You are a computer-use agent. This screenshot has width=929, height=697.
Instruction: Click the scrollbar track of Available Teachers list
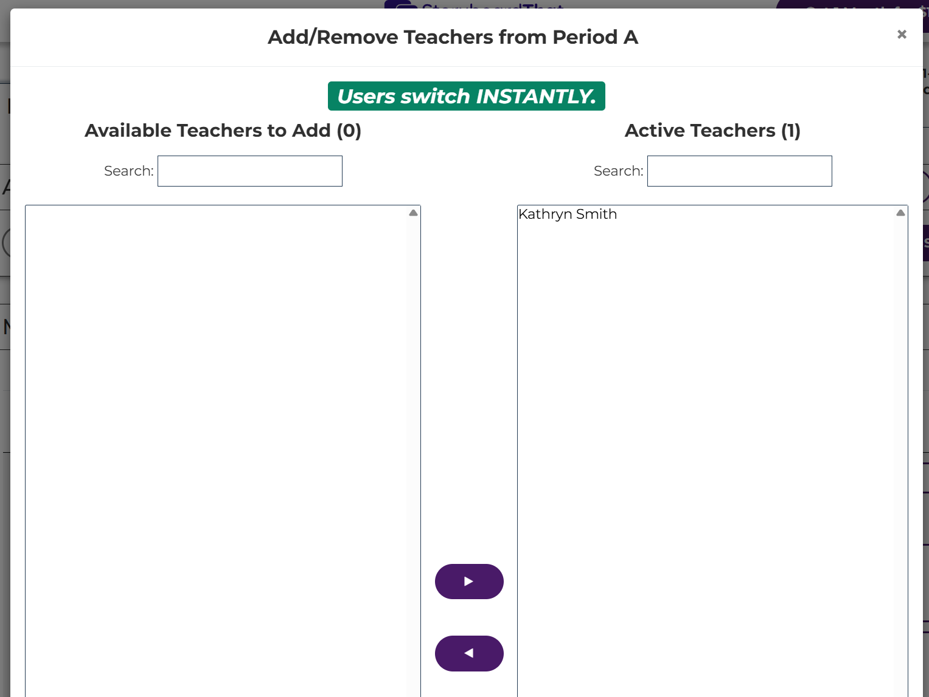tap(414, 456)
